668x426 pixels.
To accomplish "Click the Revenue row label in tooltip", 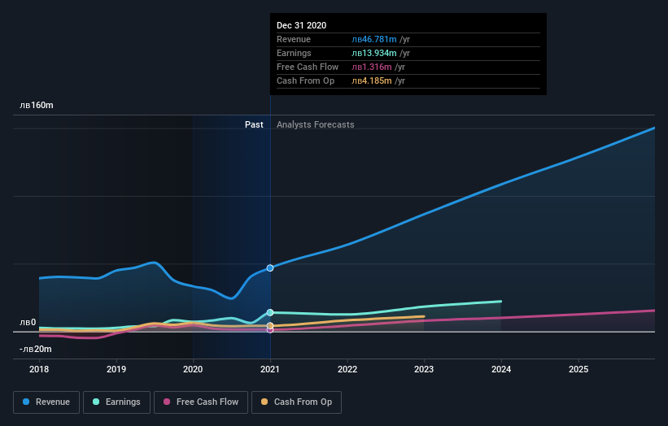I will 294,39.
